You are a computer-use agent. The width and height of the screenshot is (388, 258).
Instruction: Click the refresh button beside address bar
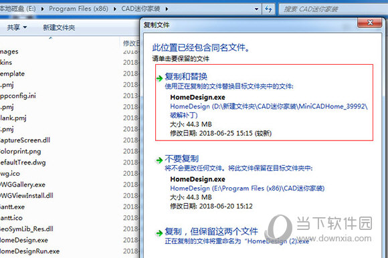tap(268, 9)
